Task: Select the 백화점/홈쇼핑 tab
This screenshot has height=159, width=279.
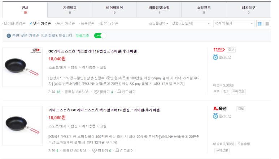Action: 159,10
